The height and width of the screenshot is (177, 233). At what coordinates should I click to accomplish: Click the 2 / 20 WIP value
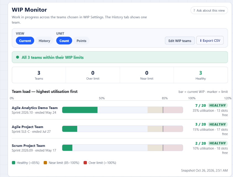pos(201,143)
